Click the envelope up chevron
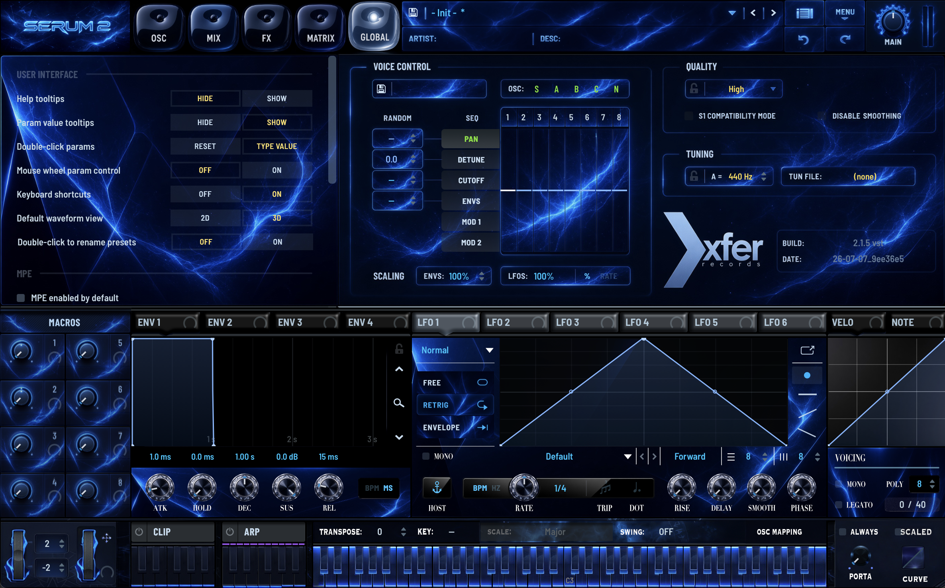This screenshot has width=945, height=588. (399, 369)
